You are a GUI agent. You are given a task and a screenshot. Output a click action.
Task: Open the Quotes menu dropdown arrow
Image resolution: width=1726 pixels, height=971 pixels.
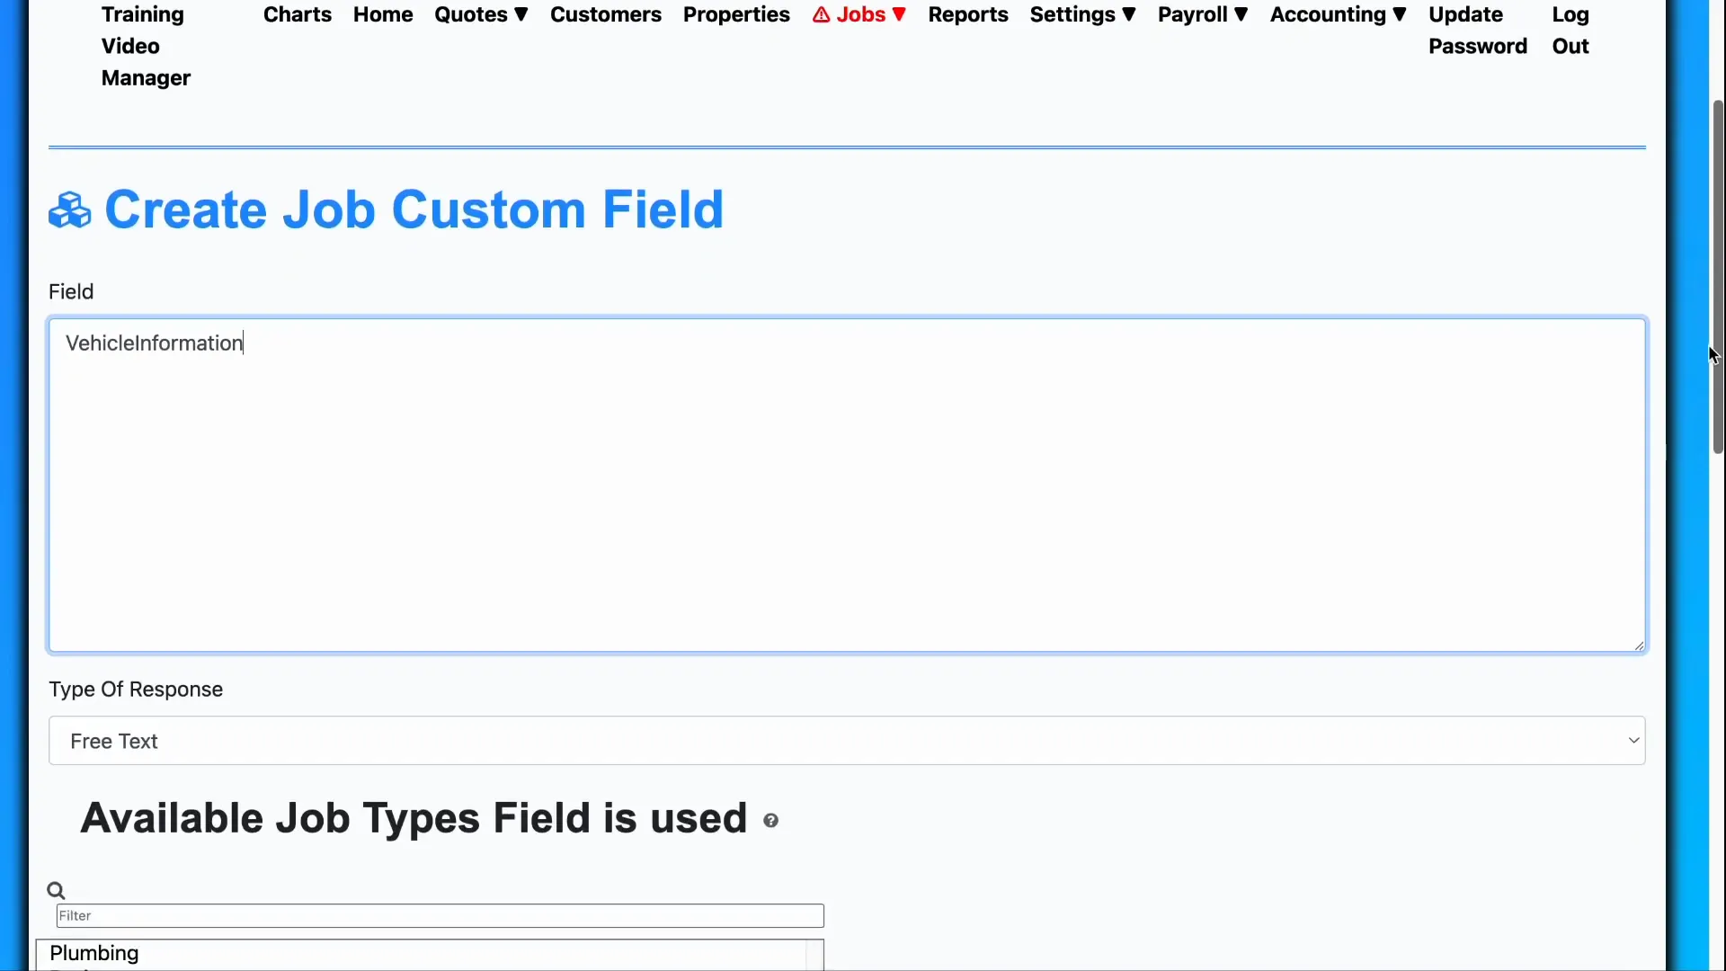(521, 14)
